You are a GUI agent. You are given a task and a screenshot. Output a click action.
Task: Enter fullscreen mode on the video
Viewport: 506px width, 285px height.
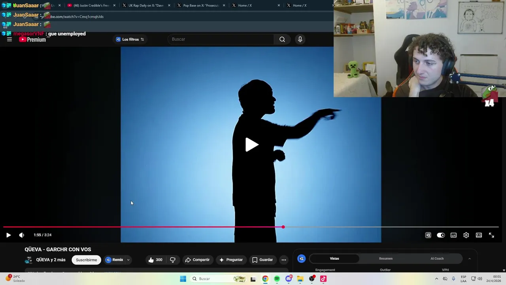(x=491, y=235)
